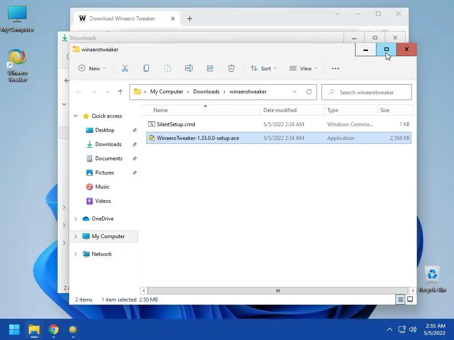Click My Computer in breadcrumb path
454x340 pixels.
click(167, 92)
